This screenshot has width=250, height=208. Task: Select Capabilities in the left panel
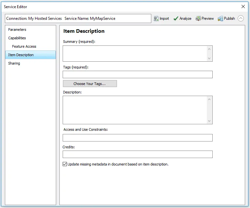[x=17, y=38]
